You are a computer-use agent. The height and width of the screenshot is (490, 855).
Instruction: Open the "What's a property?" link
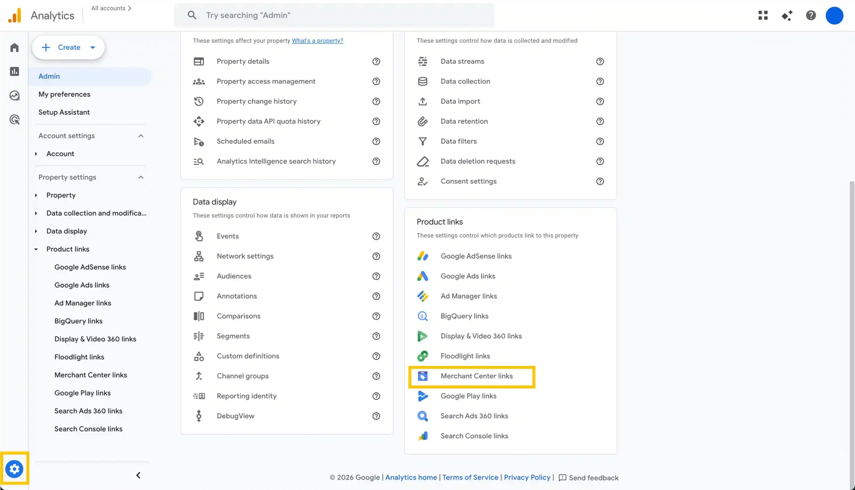(x=317, y=40)
